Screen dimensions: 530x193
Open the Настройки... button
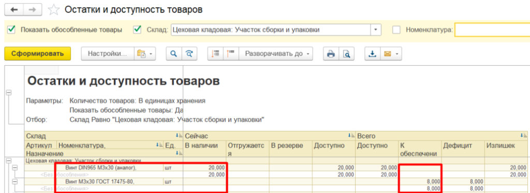pyautogui.click(x=108, y=54)
